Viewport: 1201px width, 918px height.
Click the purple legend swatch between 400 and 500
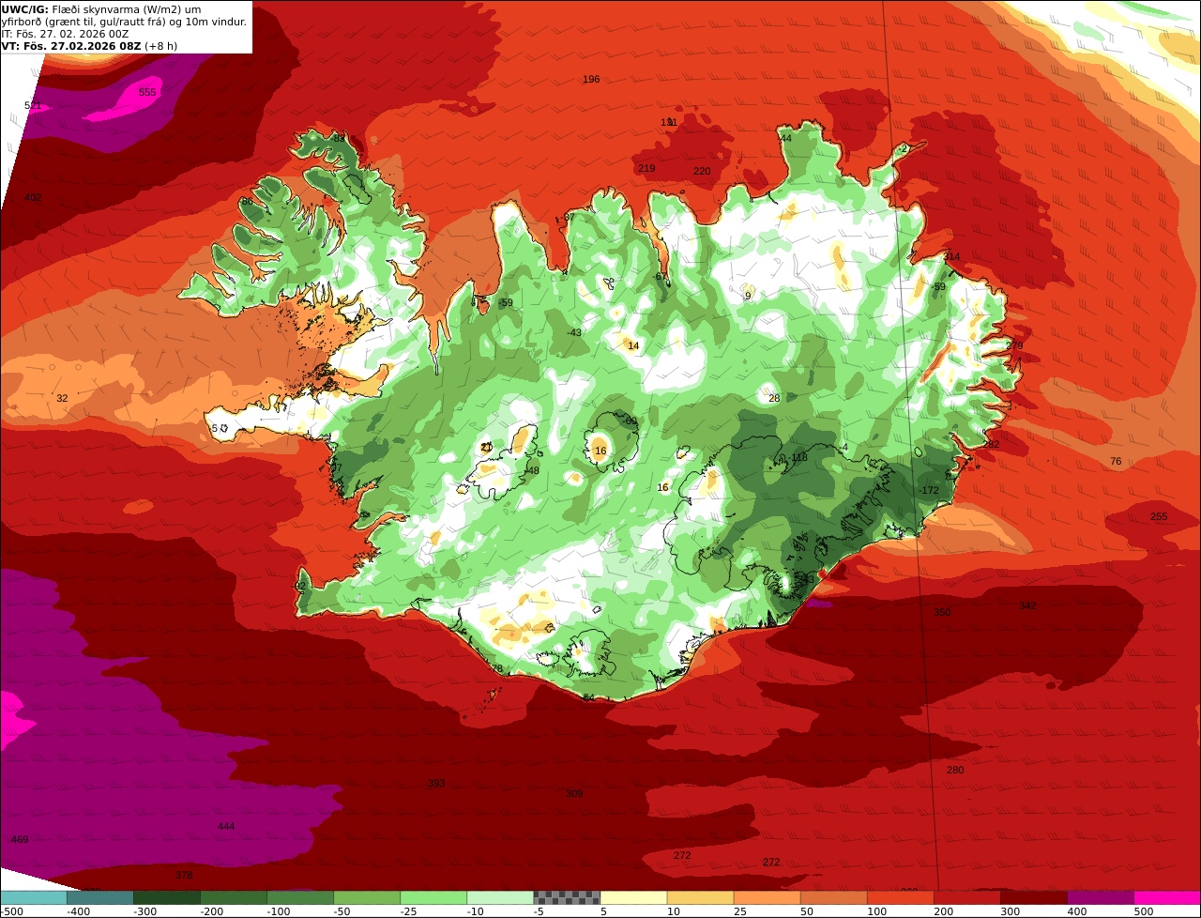point(1101,897)
